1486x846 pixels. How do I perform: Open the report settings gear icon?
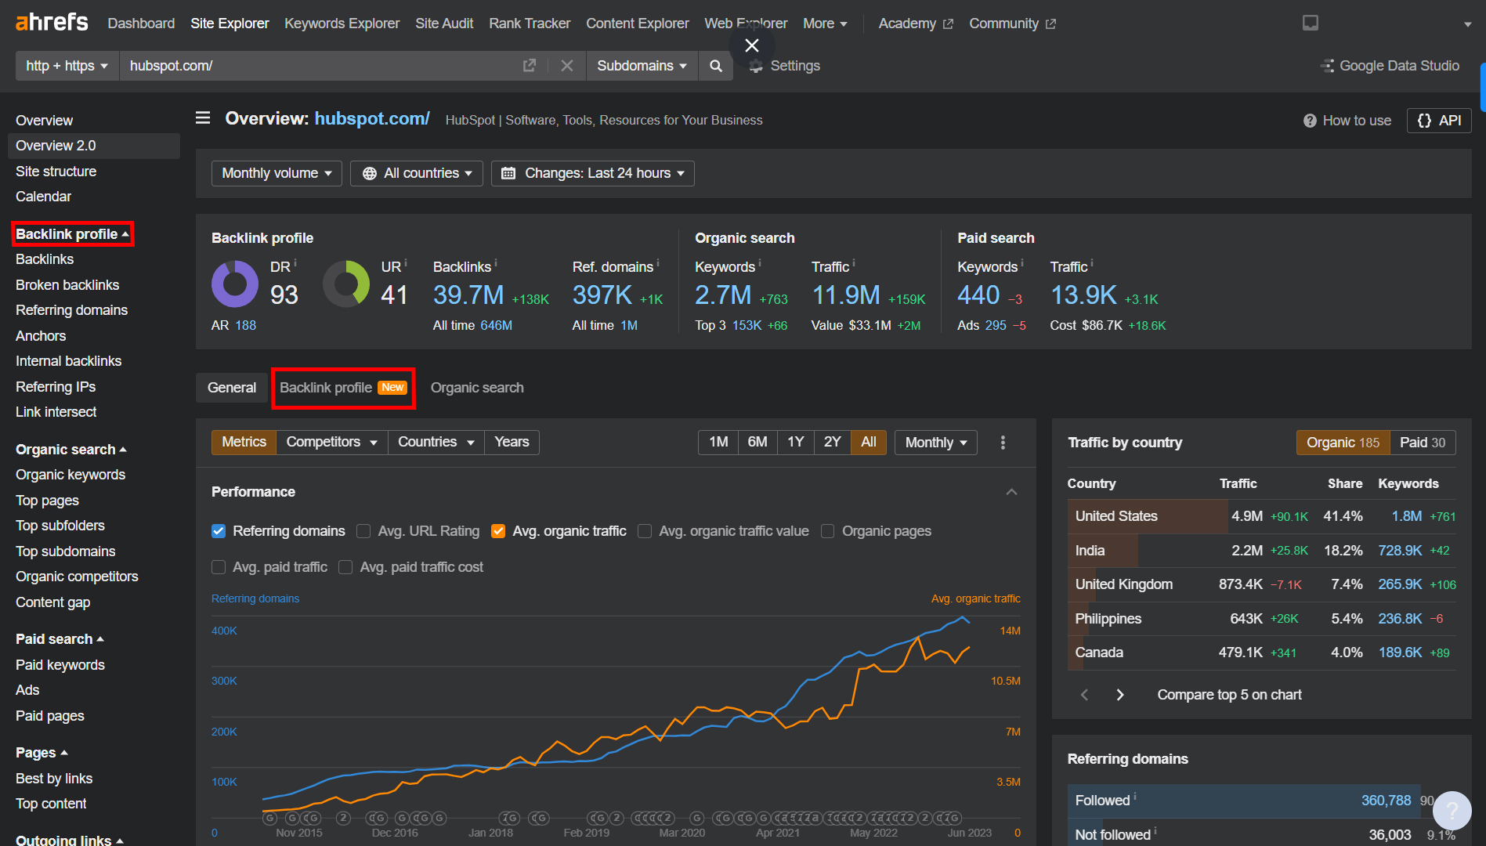(x=755, y=66)
